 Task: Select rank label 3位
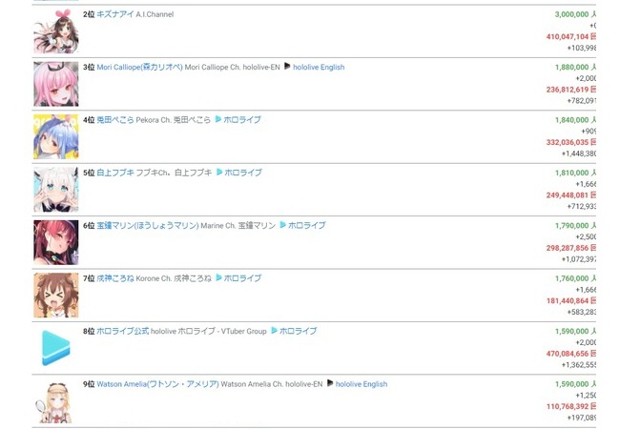pyautogui.click(x=89, y=67)
